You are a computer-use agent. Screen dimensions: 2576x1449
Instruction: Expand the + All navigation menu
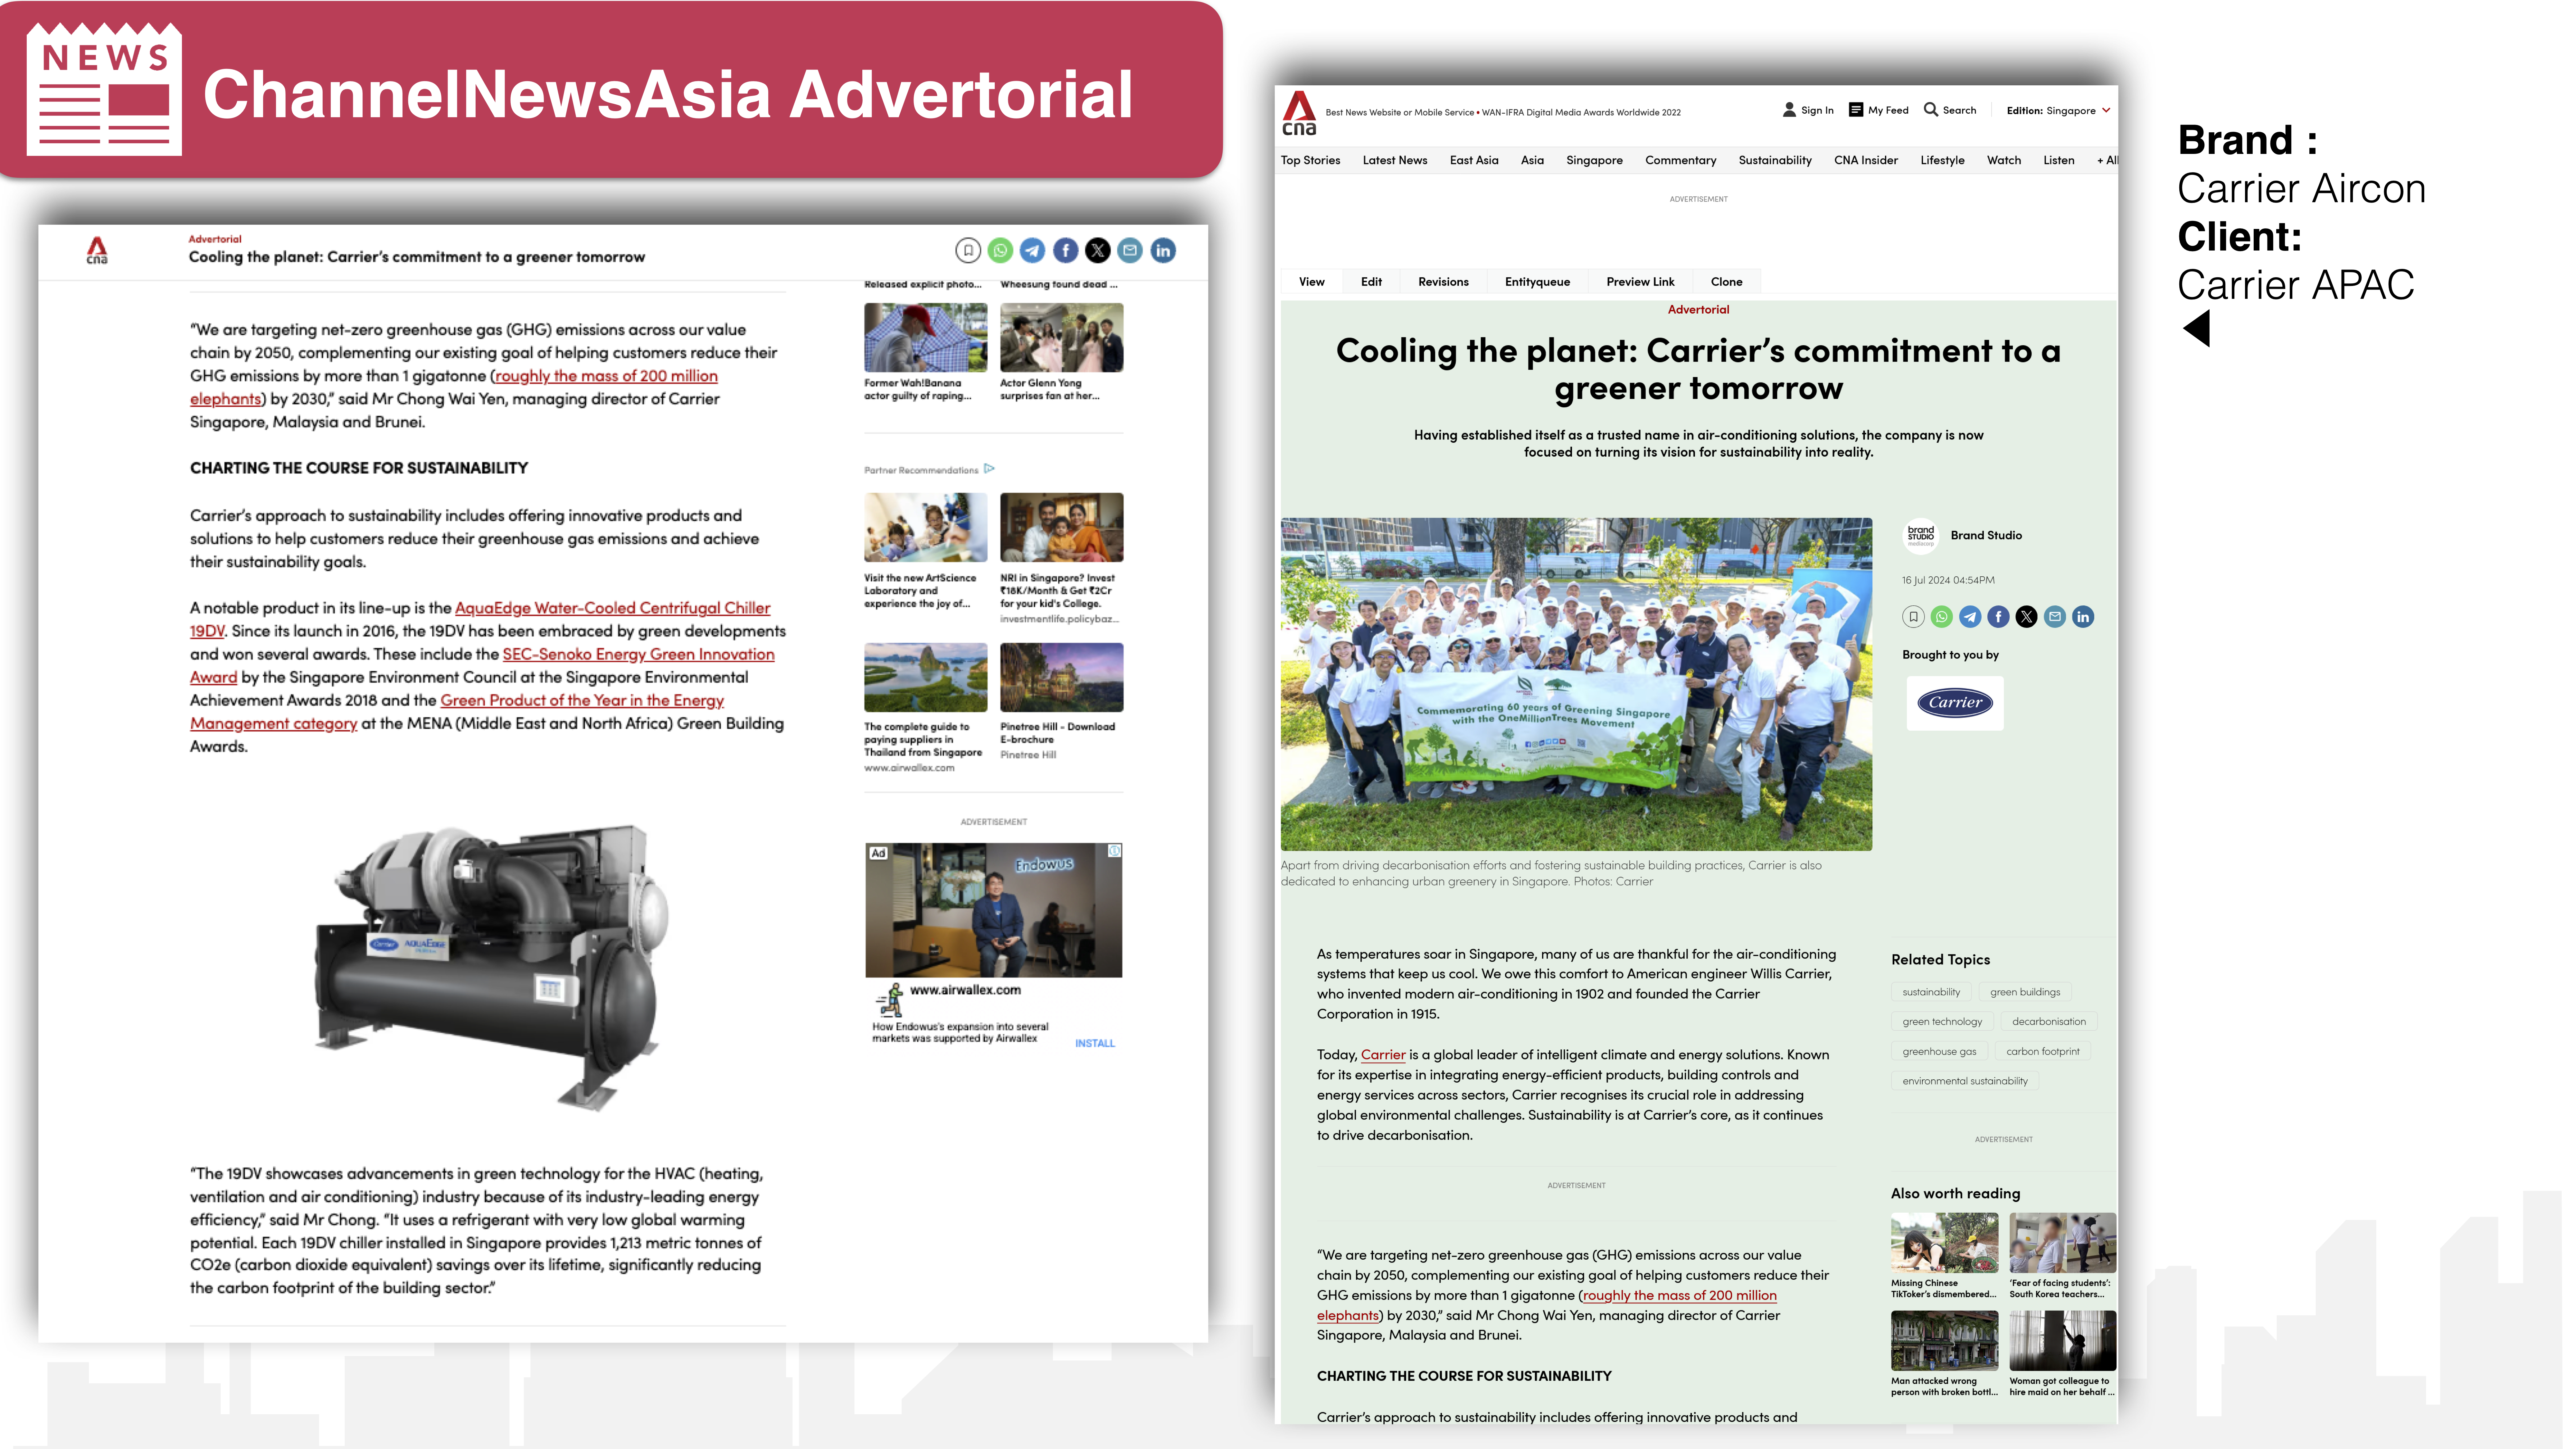click(x=2106, y=160)
